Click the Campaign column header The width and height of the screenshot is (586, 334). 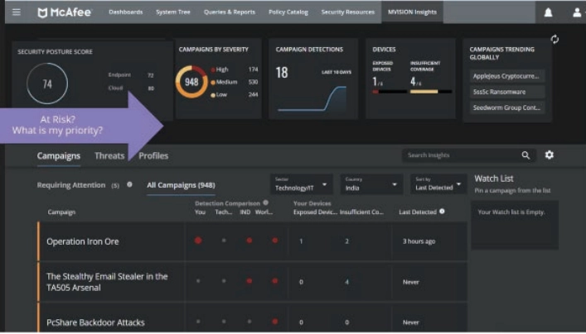click(61, 212)
